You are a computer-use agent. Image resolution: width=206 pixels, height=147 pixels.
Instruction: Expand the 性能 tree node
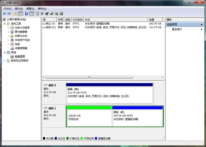9,44
